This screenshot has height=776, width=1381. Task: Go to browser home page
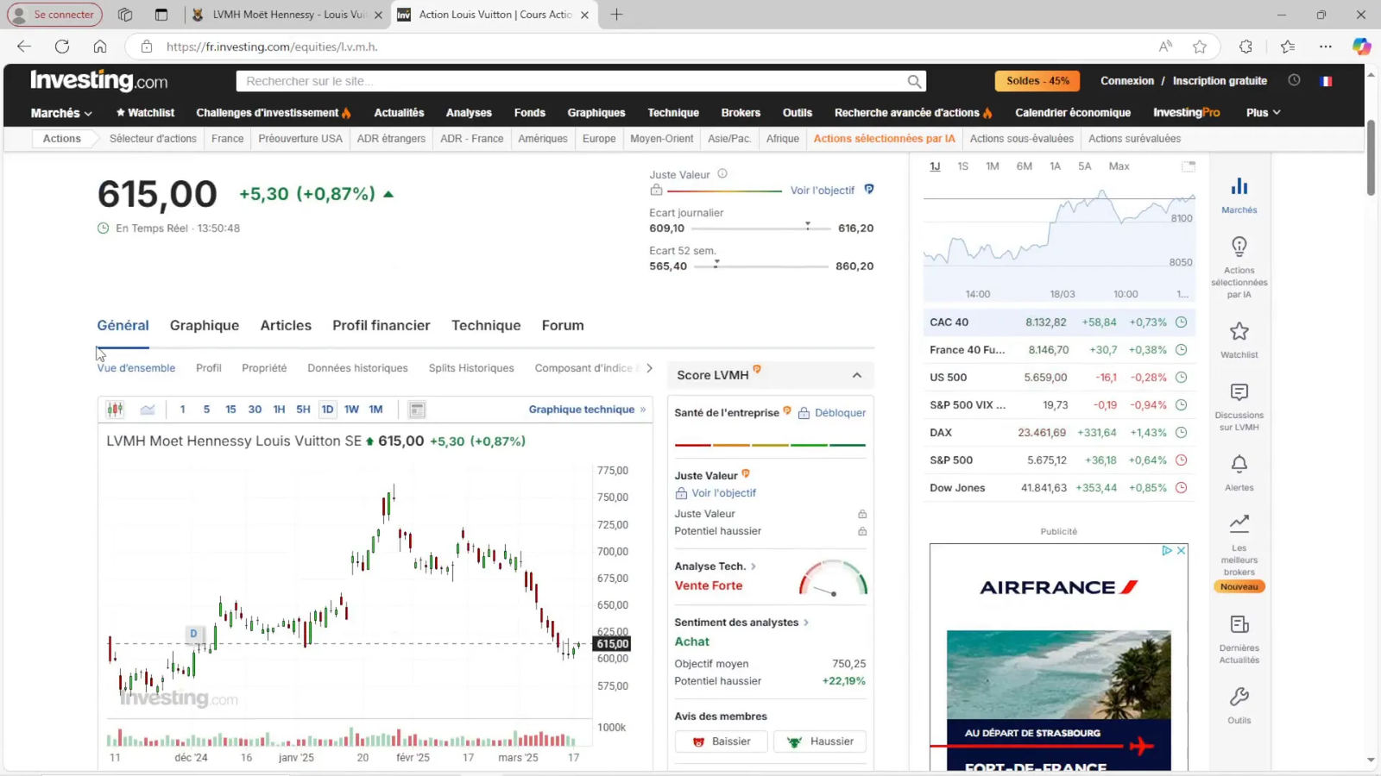pos(100,47)
